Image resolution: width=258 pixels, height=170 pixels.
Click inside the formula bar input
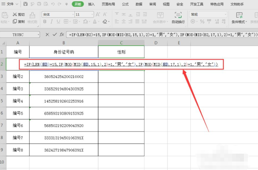162,35
